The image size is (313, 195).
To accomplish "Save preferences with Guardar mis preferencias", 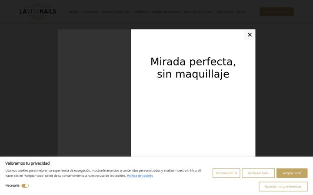I will pyautogui.click(x=283, y=186).
